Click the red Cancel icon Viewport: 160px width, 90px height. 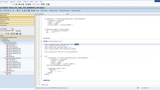click(23, 4)
